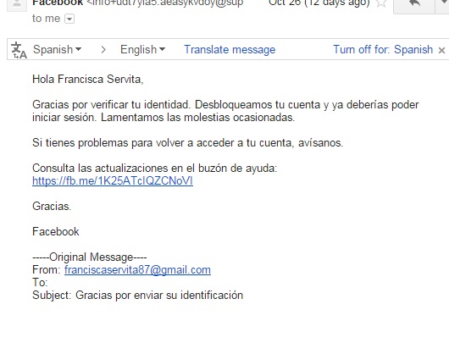The image size is (449, 343).
Task: Reply using the arrow icon
Action: [414, 4]
